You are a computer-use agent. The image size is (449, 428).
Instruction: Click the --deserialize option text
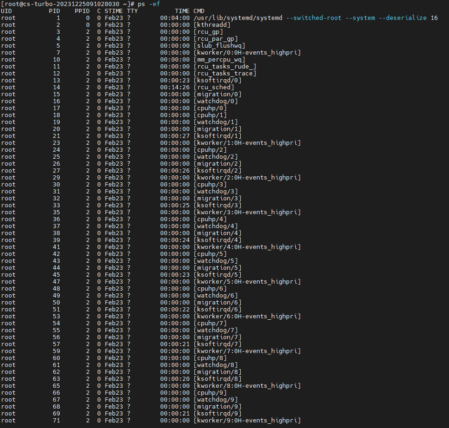[x=403, y=18]
